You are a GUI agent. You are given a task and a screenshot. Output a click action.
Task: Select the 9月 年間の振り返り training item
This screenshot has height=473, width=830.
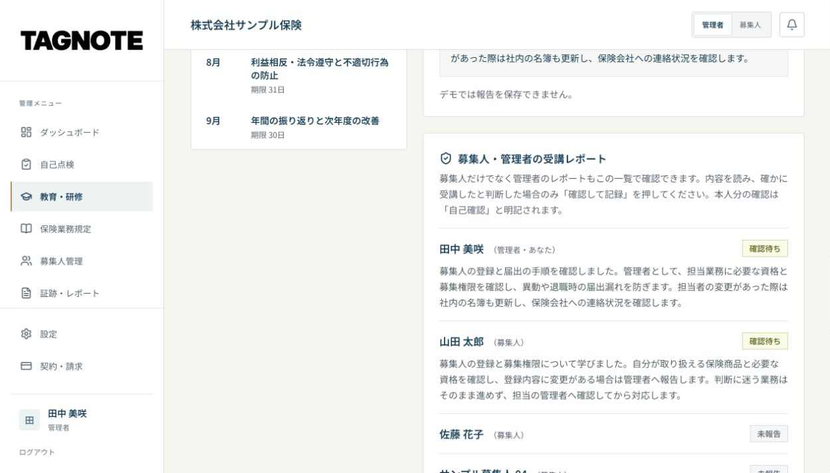[298, 127]
